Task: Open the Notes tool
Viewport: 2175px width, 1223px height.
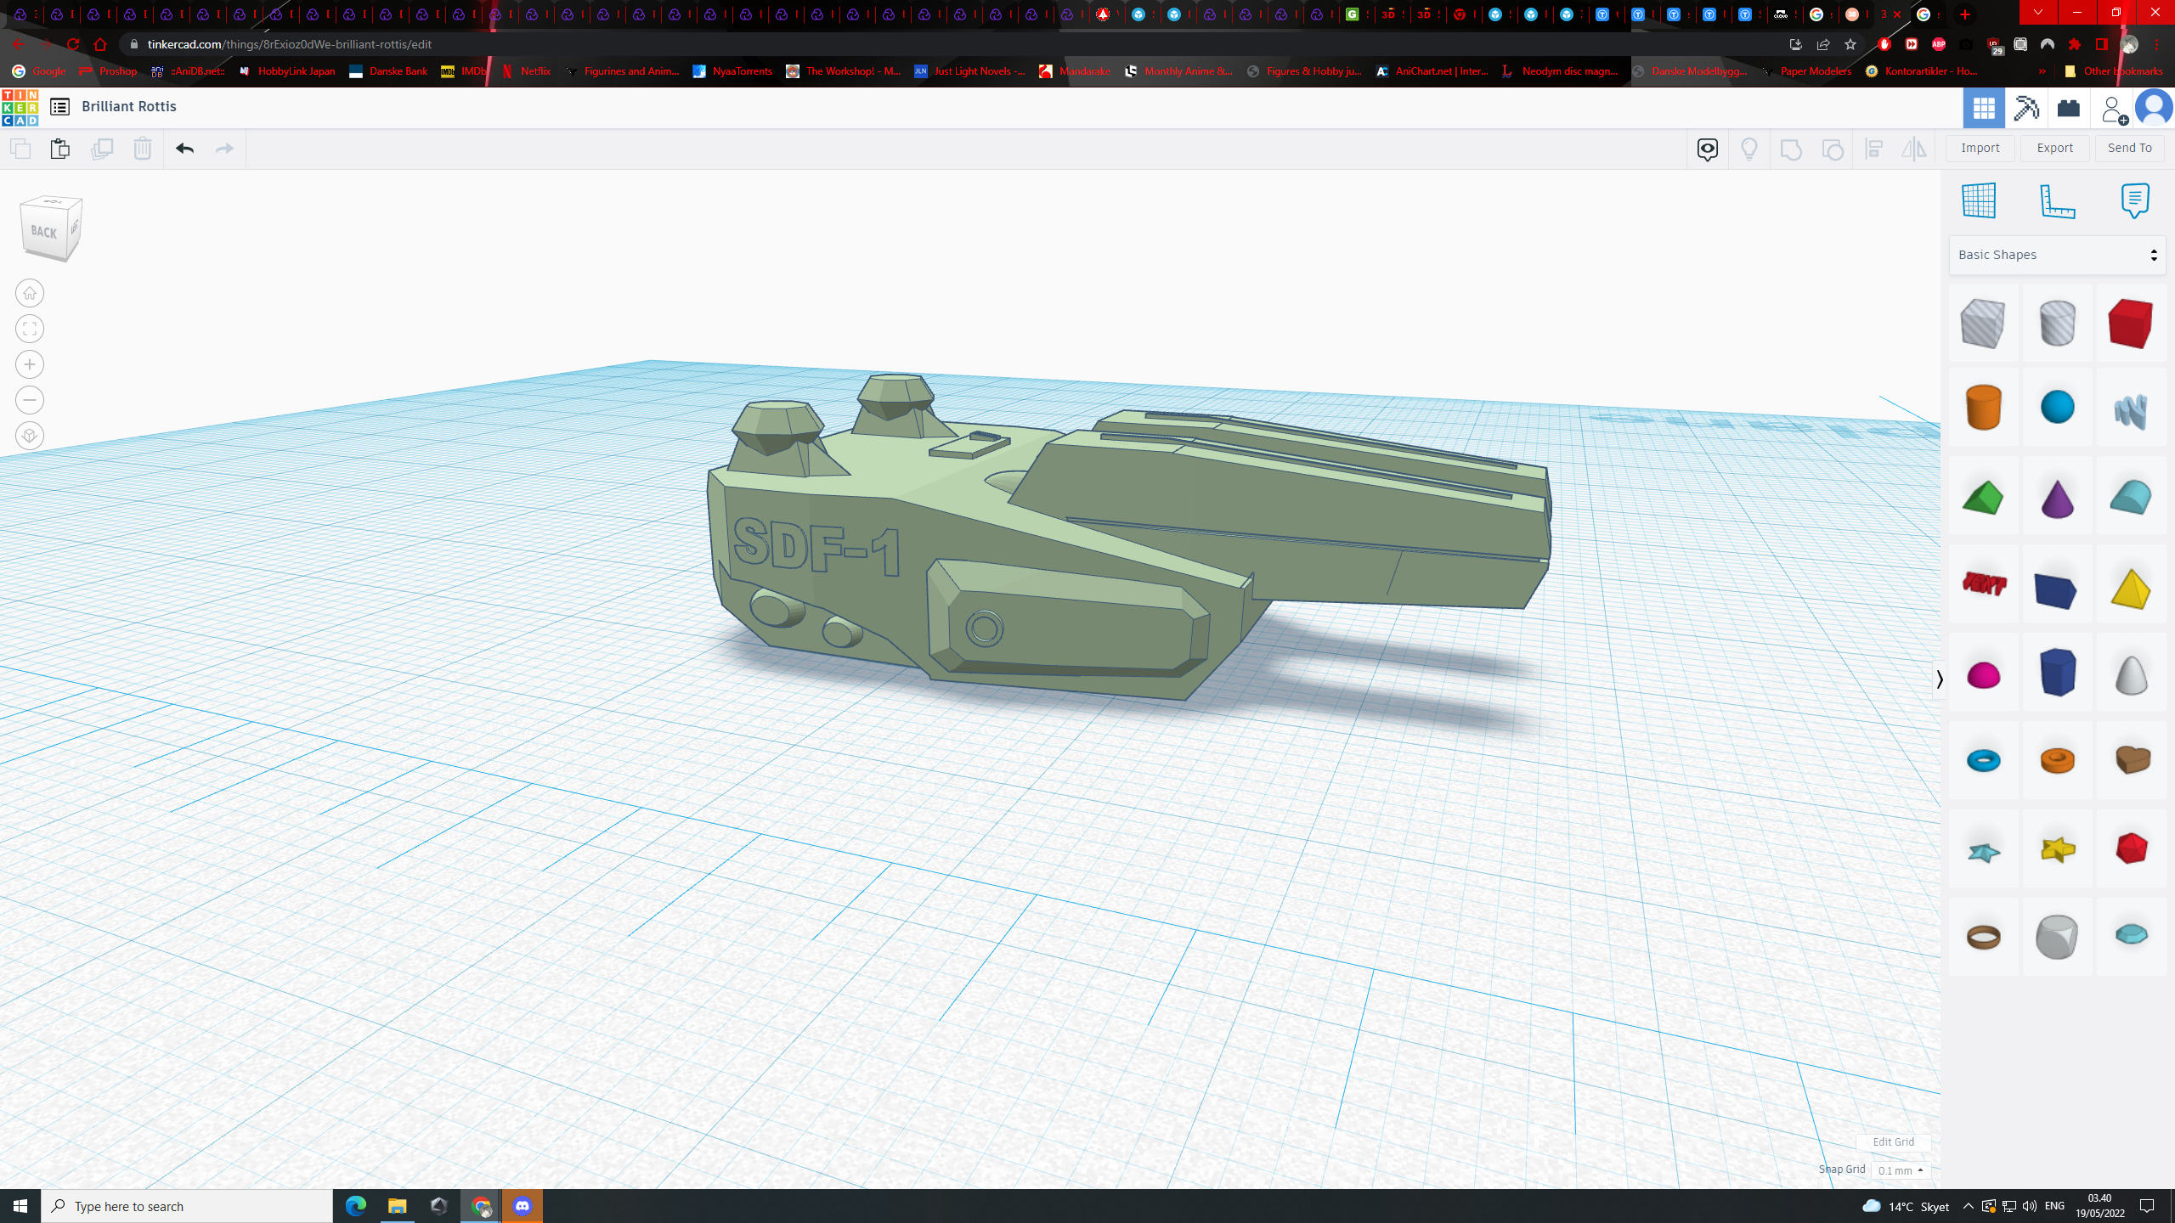Action: (2135, 200)
